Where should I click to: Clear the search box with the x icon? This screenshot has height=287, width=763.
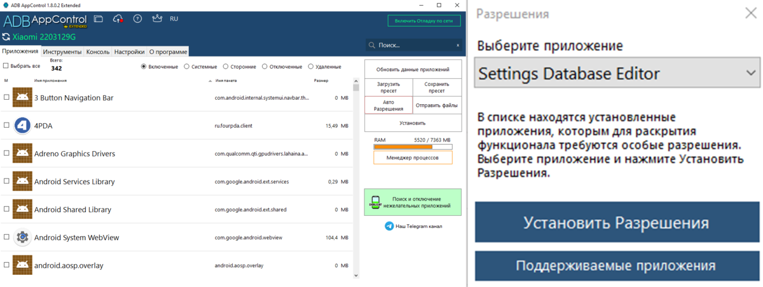click(458, 46)
